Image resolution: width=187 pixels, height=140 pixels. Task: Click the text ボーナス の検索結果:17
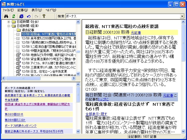pyautogui.click(x=20, y=88)
